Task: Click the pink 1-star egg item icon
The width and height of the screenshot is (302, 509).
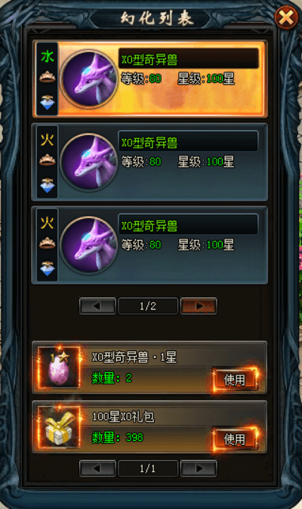Action: [x=59, y=368]
